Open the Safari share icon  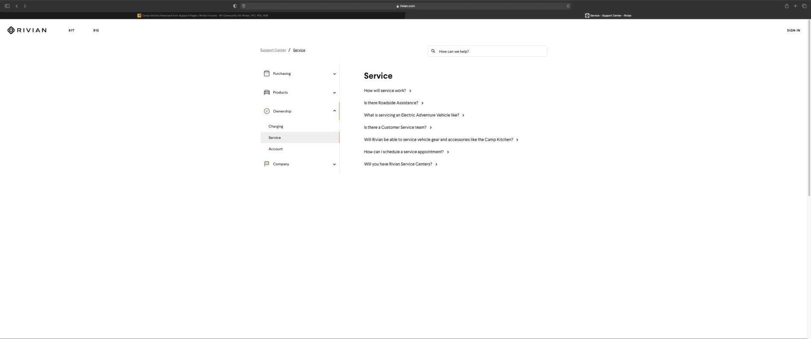tap(786, 6)
